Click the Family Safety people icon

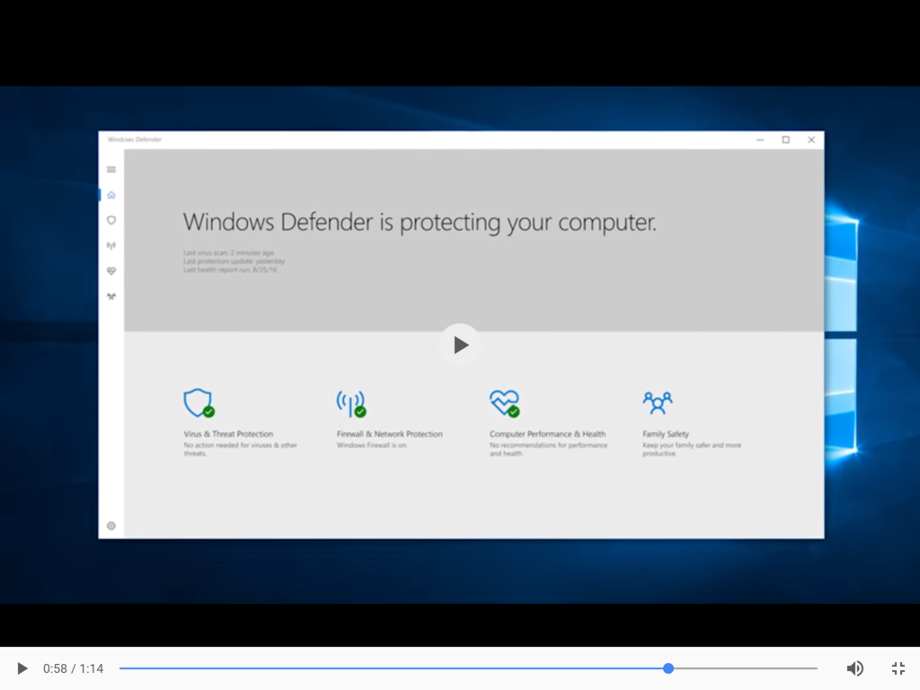tap(657, 402)
